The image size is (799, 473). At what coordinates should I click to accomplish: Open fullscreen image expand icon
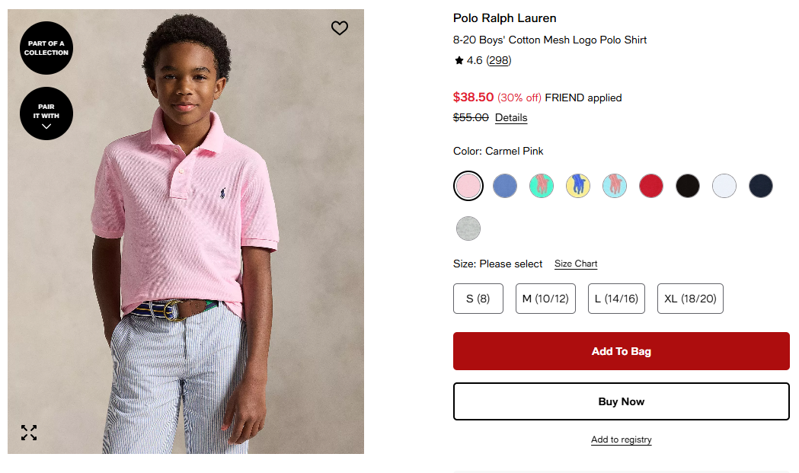(29, 433)
